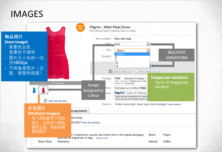The image size is (222, 152).
Task: Click the Quantity label
Action: (x=107, y=56)
